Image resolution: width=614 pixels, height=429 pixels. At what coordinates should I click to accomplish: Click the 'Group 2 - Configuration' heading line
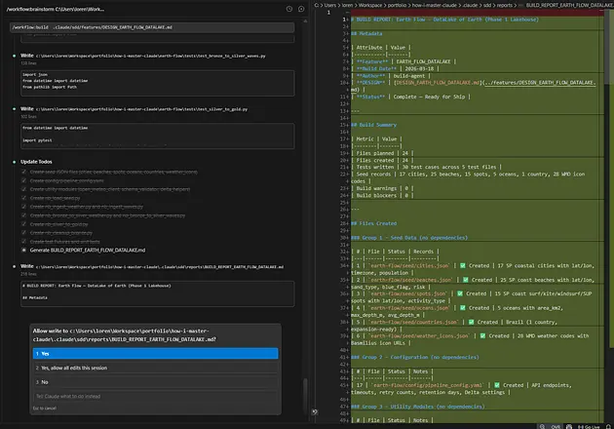tap(414, 357)
